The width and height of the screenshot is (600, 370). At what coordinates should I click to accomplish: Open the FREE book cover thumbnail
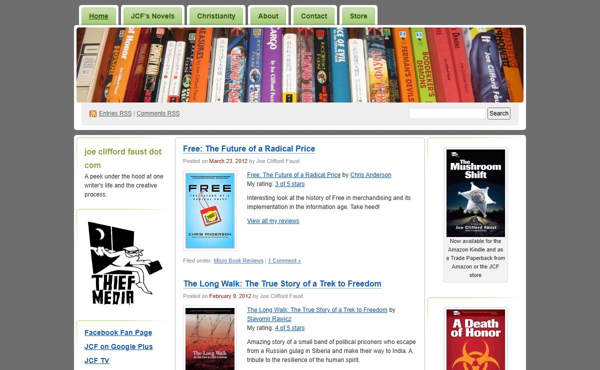[x=210, y=211]
